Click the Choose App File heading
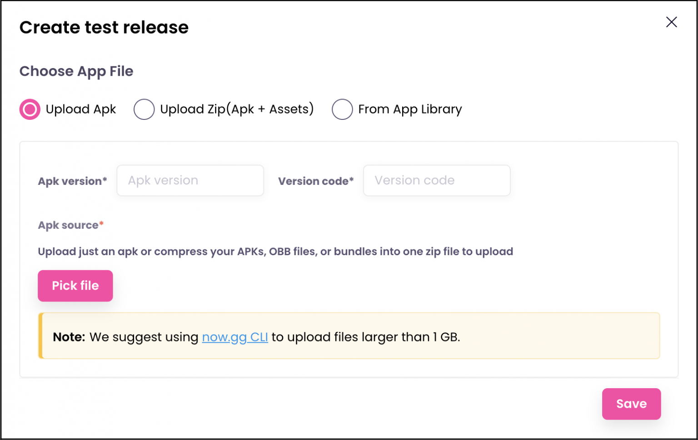The width and height of the screenshot is (698, 440). [x=76, y=71]
